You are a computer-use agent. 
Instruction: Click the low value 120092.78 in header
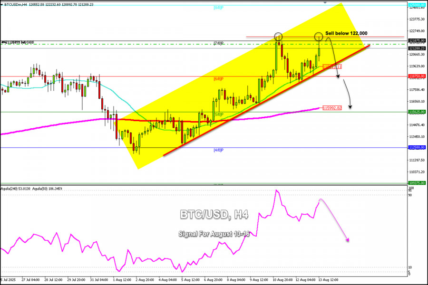coord(69,5)
